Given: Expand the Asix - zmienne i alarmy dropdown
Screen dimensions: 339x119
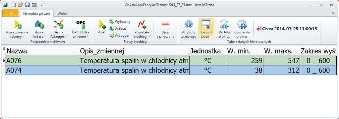Looking at the screenshot, I should (24, 37).
